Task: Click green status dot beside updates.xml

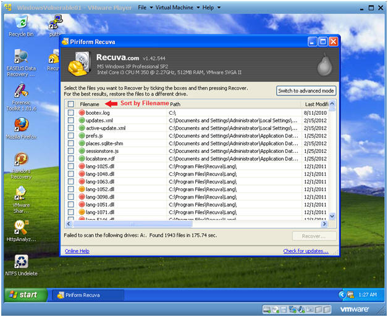Action: [82, 120]
